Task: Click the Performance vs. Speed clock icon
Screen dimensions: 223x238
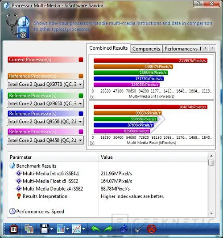Action: pos(12,211)
